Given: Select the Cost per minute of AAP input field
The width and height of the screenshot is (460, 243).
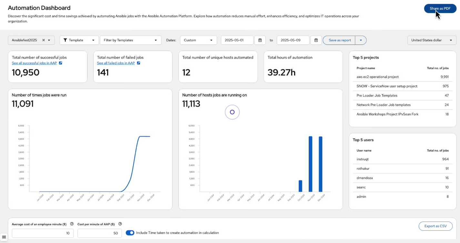Looking at the screenshot, I should 99,233.
